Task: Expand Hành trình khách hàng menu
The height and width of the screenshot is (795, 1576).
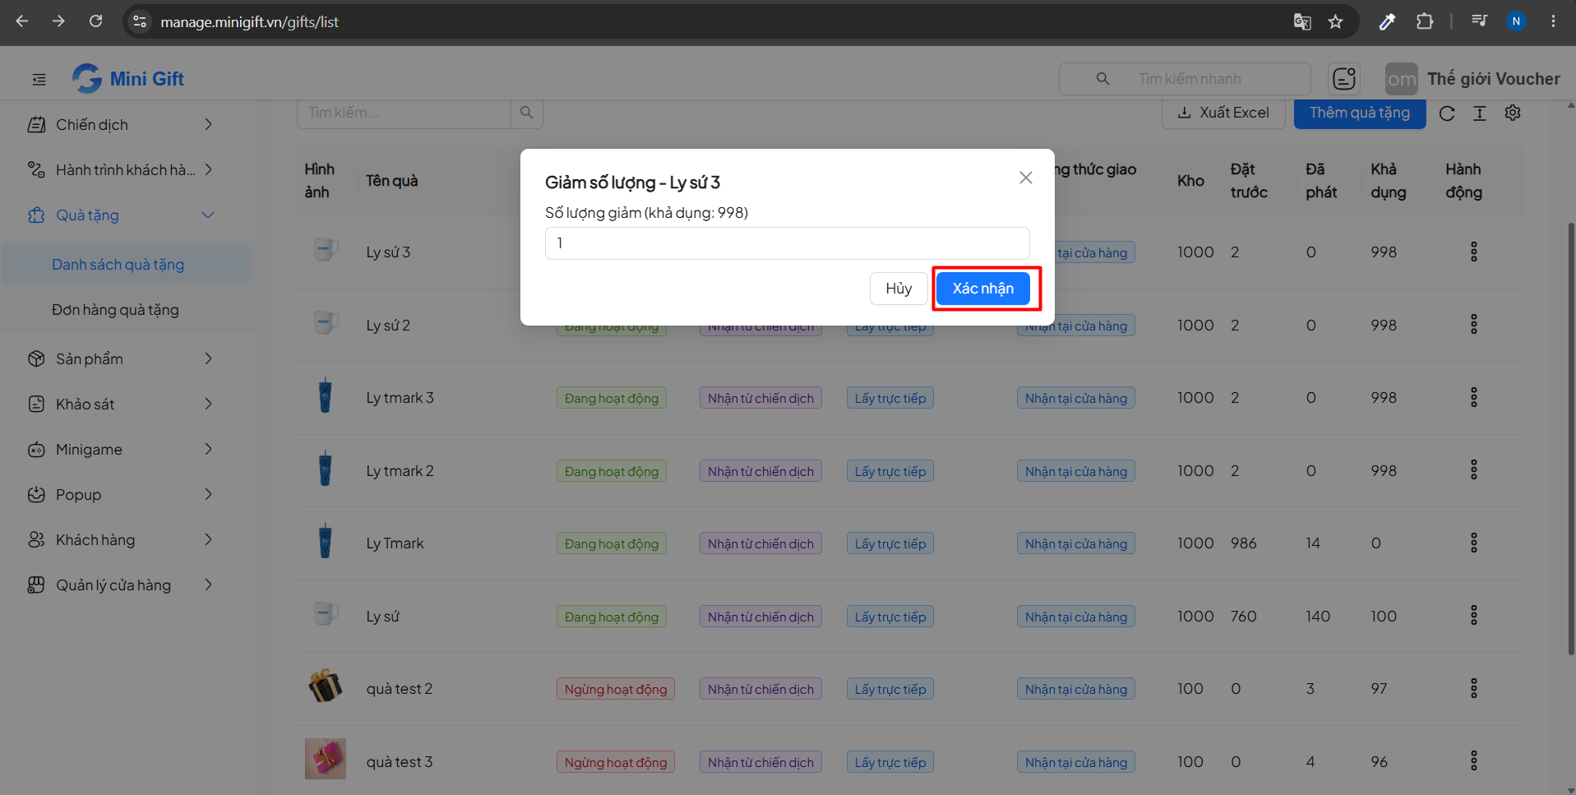Action: (122, 170)
